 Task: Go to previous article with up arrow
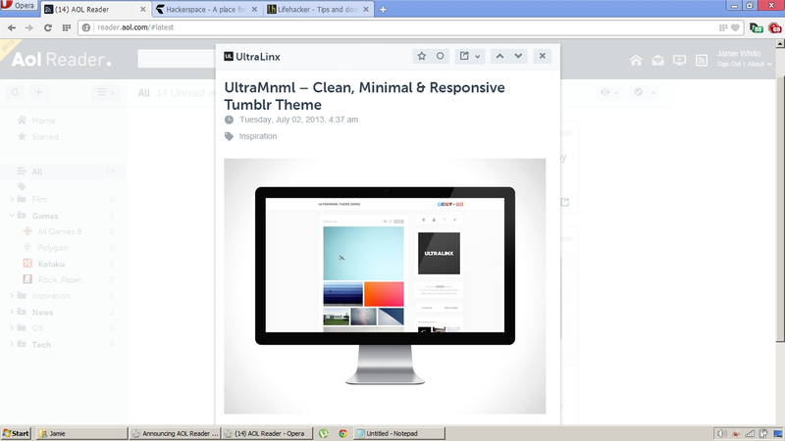click(x=499, y=56)
